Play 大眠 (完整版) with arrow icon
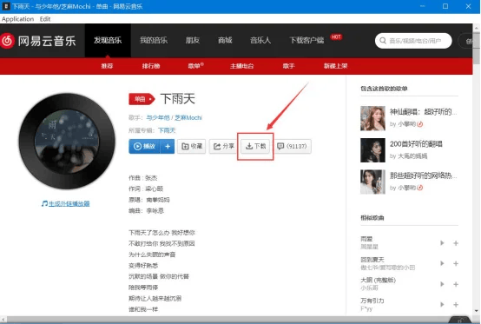This screenshot has height=324, width=481. click(442, 284)
